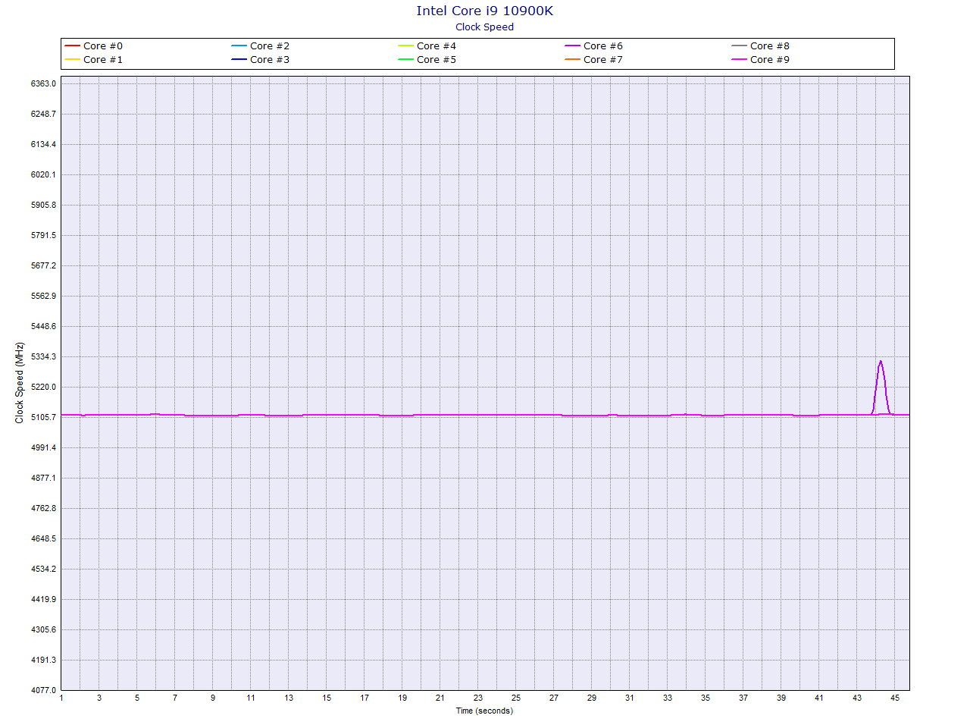Click the Core #7 legend entry
The image size is (970, 728).
point(594,60)
